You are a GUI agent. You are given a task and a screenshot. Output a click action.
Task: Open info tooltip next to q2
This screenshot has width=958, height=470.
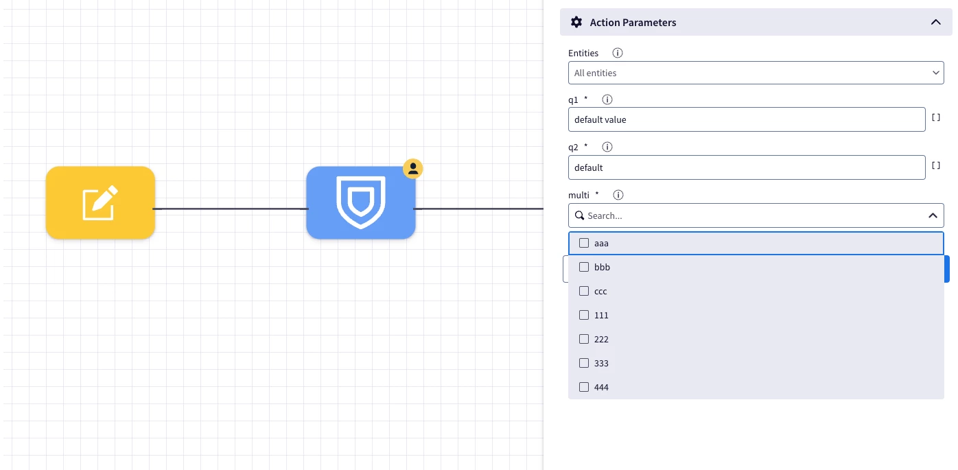(607, 147)
